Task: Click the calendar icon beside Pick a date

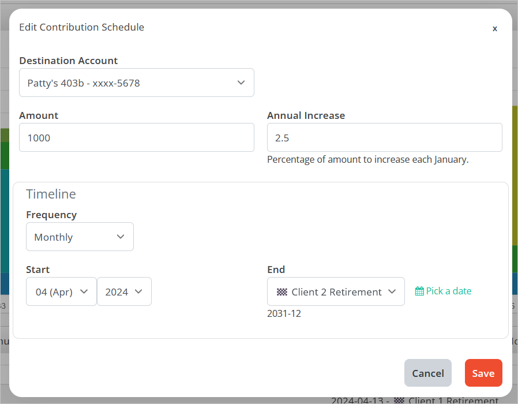Action: point(419,291)
